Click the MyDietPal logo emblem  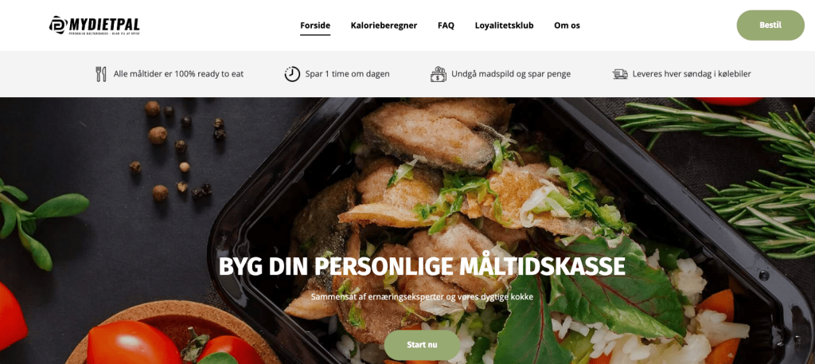click(57, 25)
